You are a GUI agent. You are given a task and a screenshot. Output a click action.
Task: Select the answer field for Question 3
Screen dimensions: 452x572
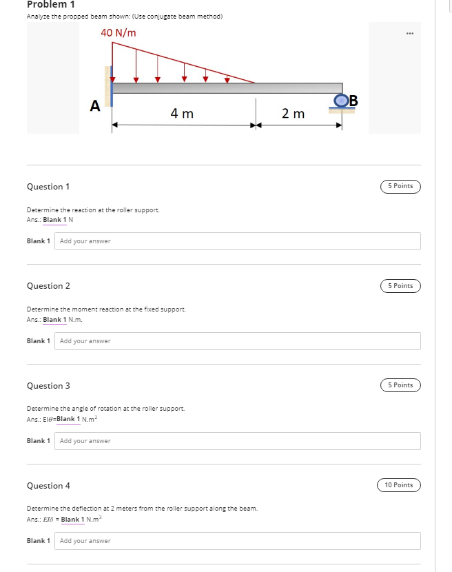(238, 440)
